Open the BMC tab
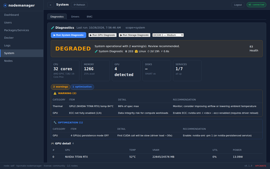Viewport: 270px width, 169px height. tap(89, 17)
